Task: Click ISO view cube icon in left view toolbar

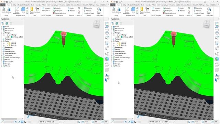Action: (107, 33)
